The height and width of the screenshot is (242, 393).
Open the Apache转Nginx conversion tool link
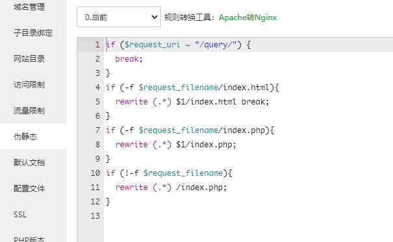(x=247, y=18)
